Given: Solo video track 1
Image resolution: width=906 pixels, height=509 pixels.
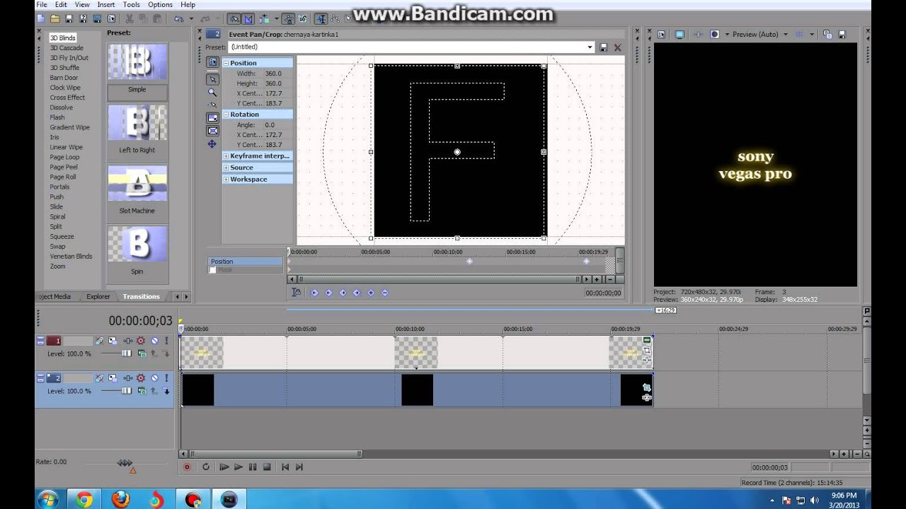Looking at the screenshot, I should click(166, 341).
